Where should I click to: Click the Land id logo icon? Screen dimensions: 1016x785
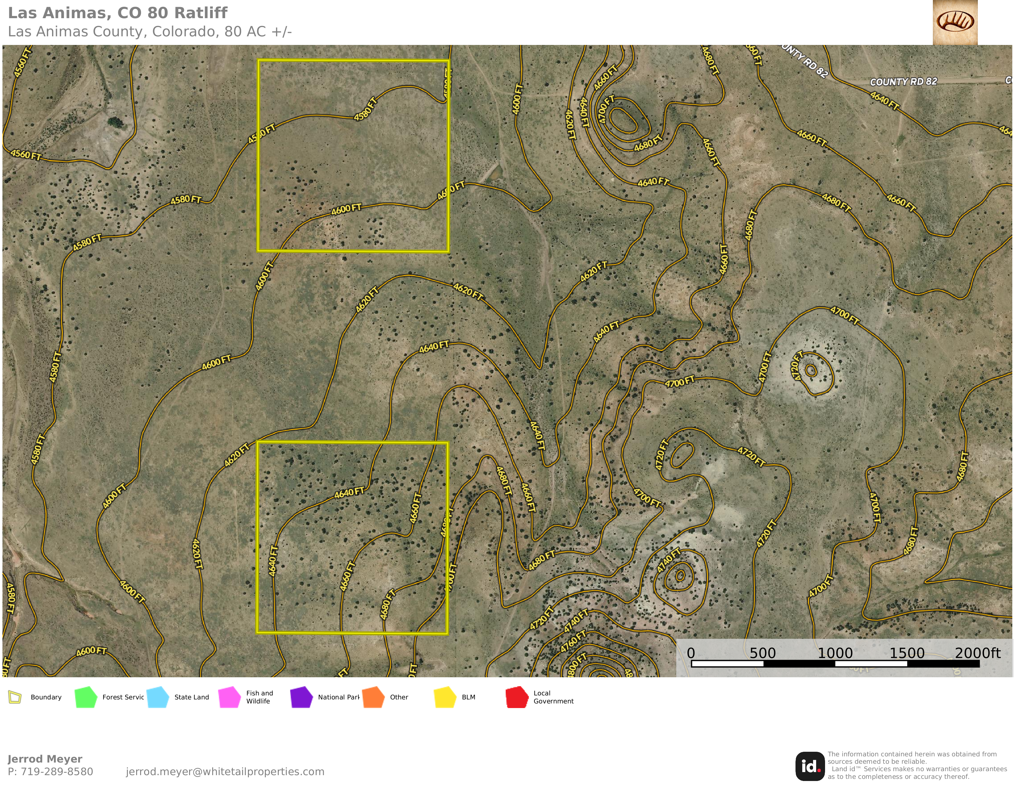pos(810,766)
